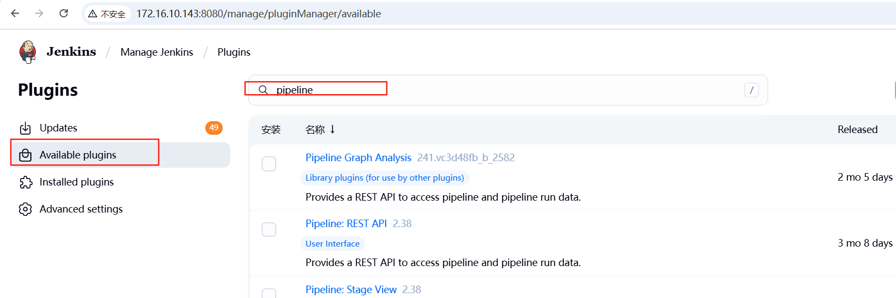Click the Plugins page heading
Image resolution: width=896 pixels, height=298 pixels.
[x=48, y=90]
